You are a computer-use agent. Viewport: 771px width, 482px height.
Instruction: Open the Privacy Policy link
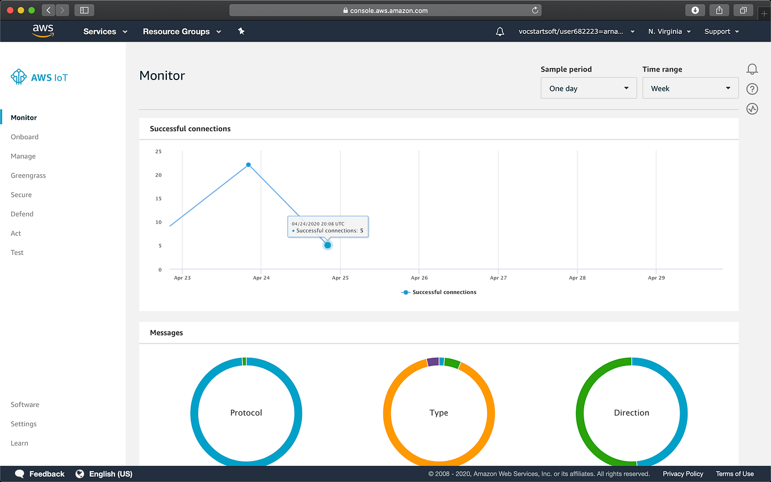click(682, 473)
